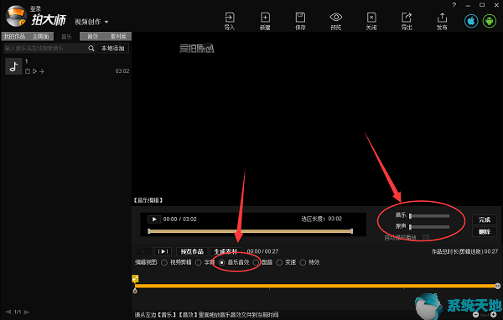Toggle the auto-loop playback checkbox
The height and width of the screenshot is (320, 503).
pyautogui.click(x=426, y=238)
